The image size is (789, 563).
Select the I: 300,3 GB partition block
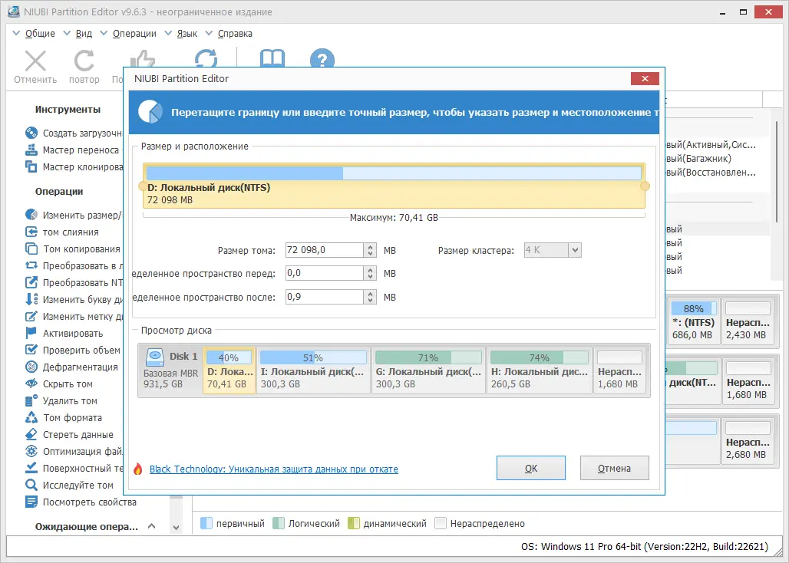(313, 370)
